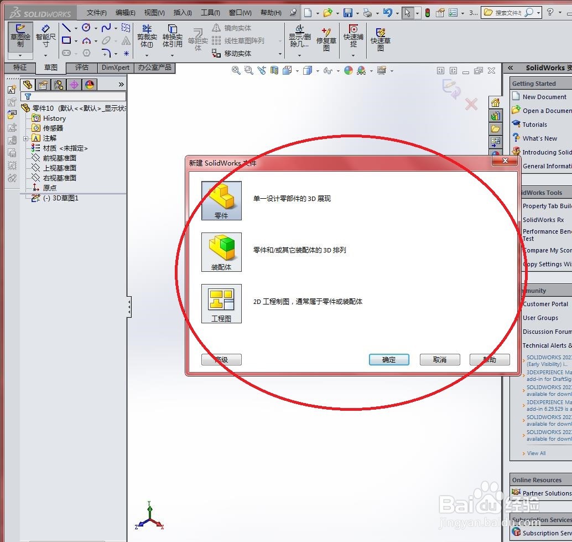Select the sketch fillet tool
The image size is (572, 542).
click(x=106, y=53)
